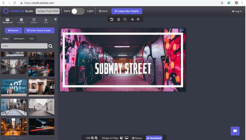Click the undo arrow icon
Image resolution: width=246 pixels, height=140 pixels.
pyautogui.click(x=112, y=19)
